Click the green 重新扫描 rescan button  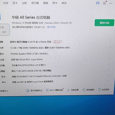(x=104, y=23)
